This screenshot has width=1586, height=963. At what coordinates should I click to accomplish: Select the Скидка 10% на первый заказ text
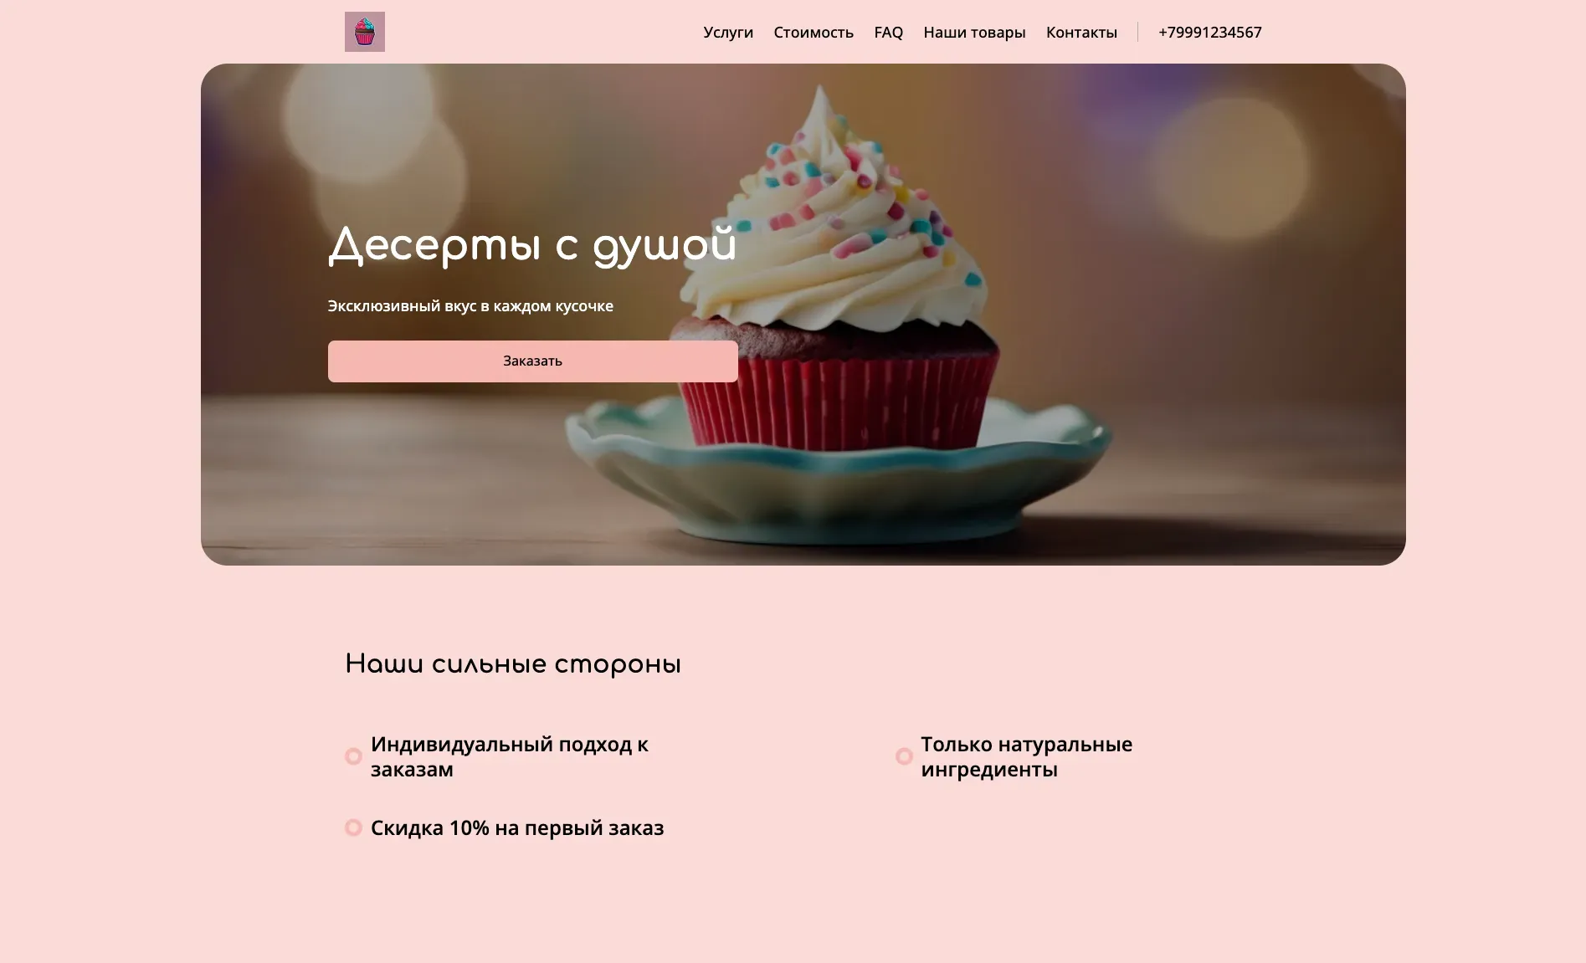click(517, 828)
